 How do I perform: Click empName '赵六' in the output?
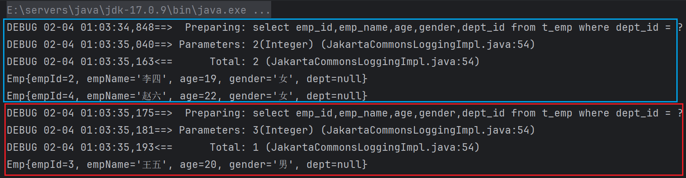coord(152,96)
